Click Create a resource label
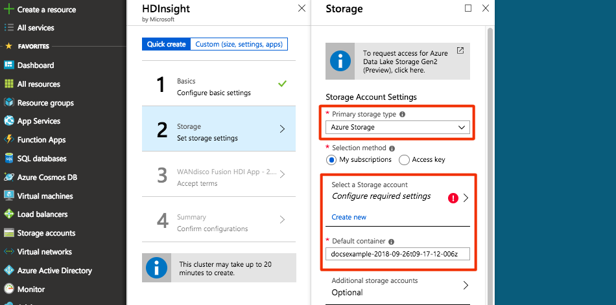 (47, 10)
